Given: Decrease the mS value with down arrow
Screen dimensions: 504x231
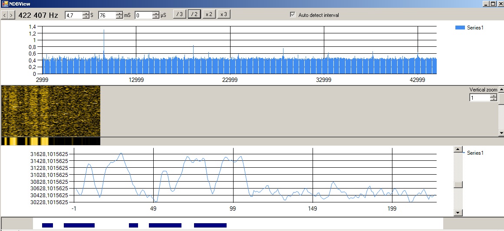Looking at the screenshot, I should (x=119, y=16).
